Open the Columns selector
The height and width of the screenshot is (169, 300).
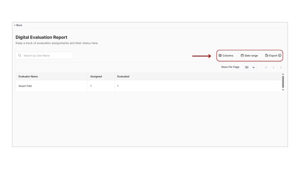click(226, 56)
